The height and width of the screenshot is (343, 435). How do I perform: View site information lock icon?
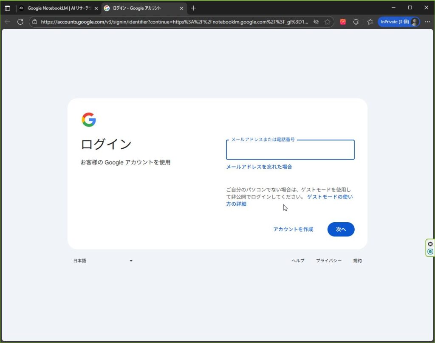point(35,22)
